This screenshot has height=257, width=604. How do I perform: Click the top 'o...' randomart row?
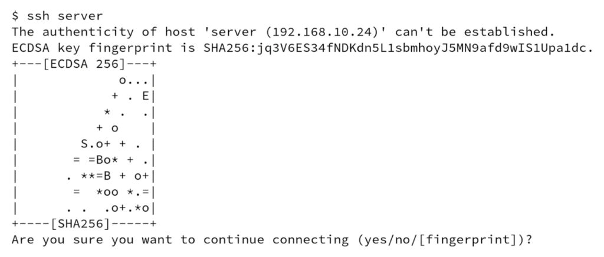coord(134,81)
